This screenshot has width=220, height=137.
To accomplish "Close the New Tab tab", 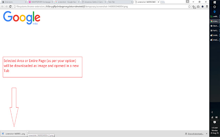I will (x=132, y=2).
